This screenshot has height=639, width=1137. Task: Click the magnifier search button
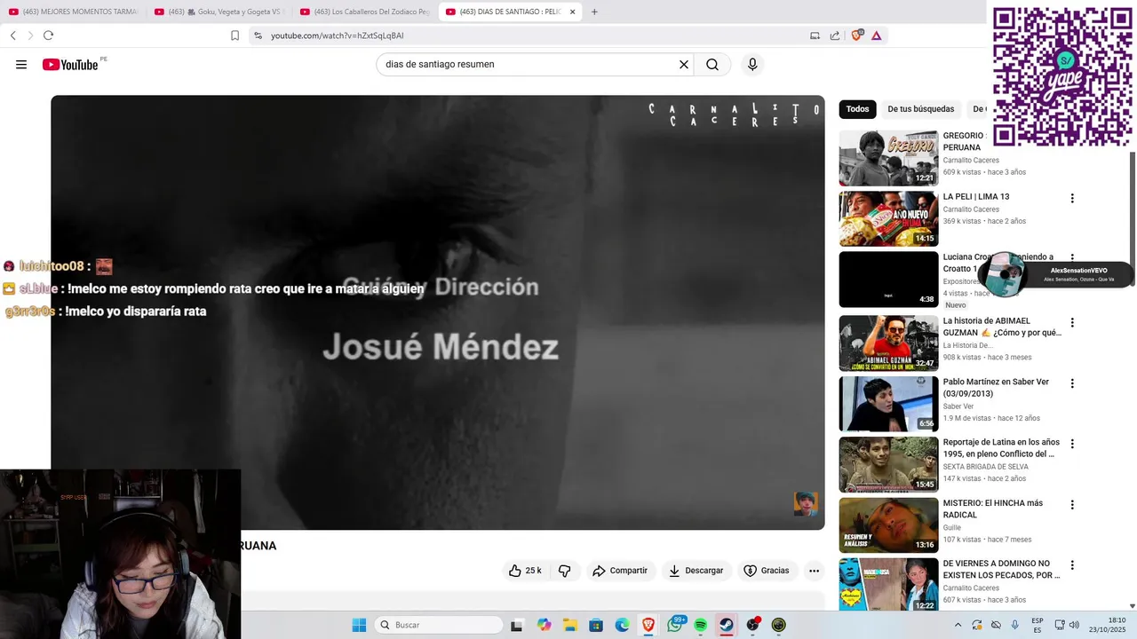[x=712, y=65]
